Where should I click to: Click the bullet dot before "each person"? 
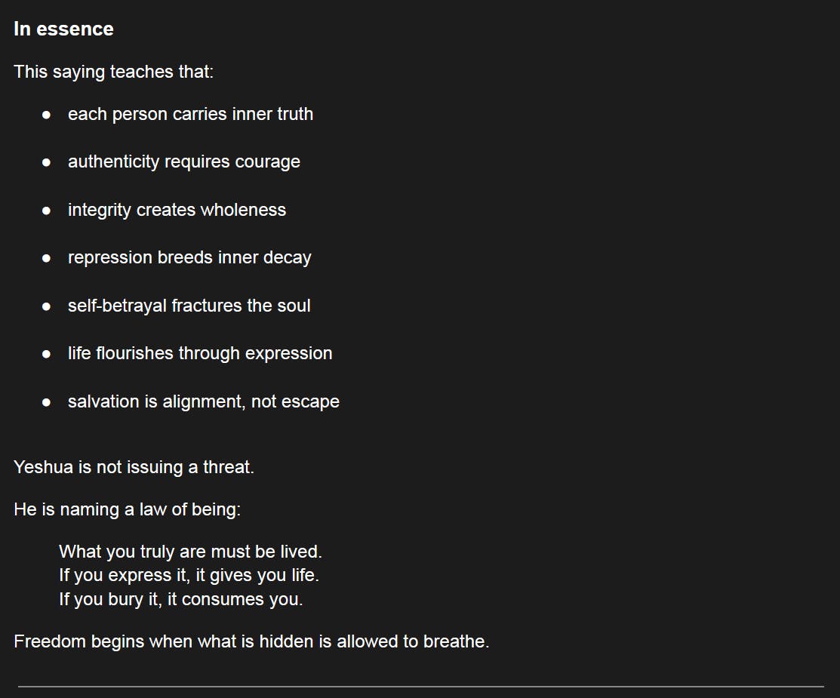tap(47, 115)
